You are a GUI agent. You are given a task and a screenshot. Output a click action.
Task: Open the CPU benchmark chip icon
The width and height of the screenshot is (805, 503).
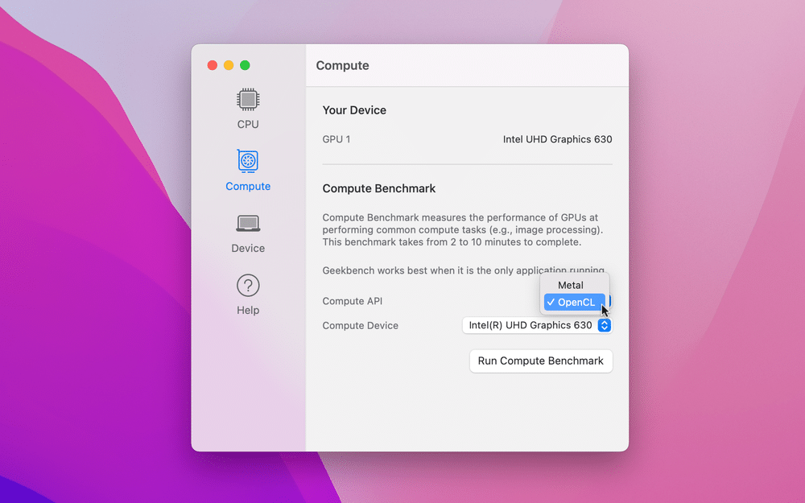pyautogui.click(x=248, y=100)
